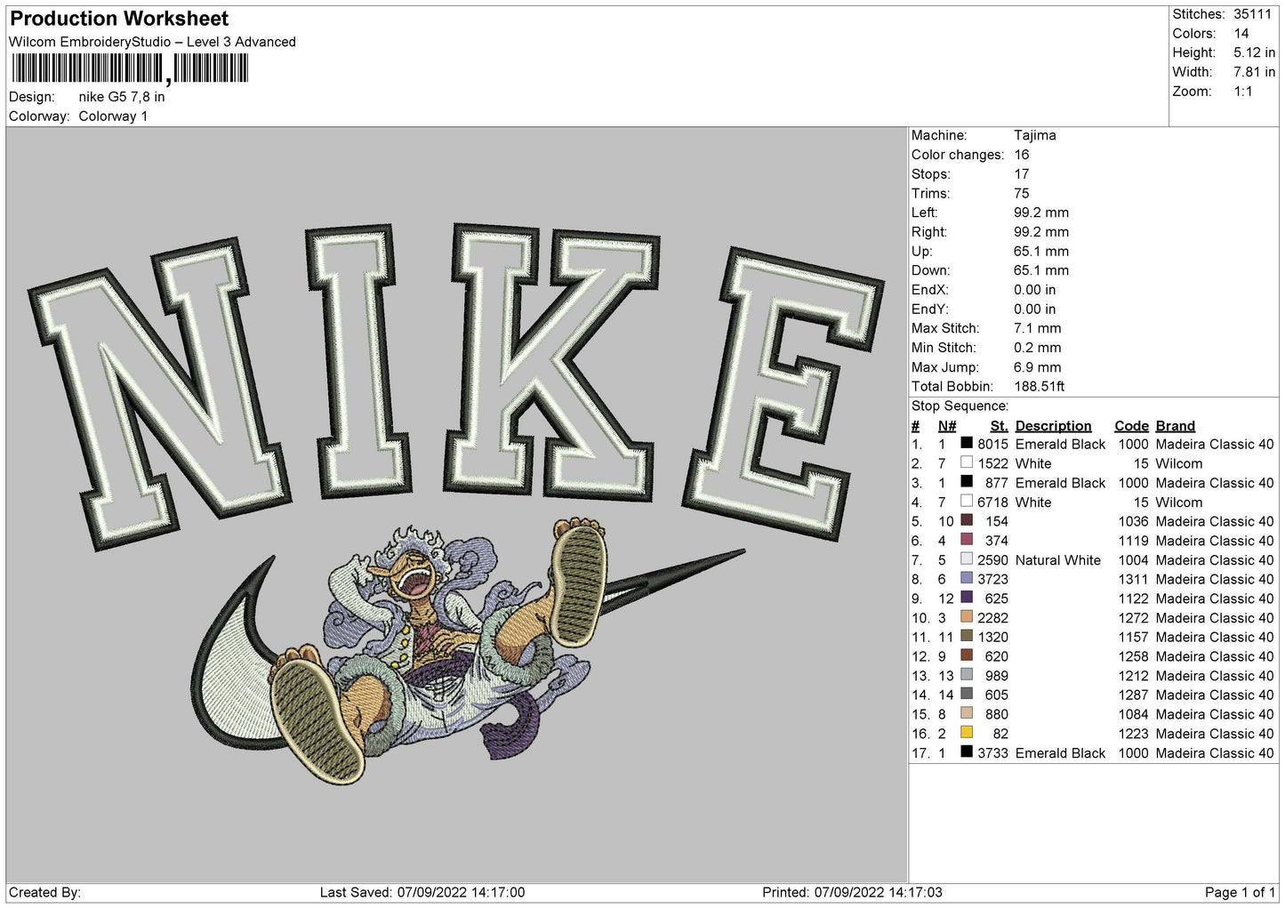Click the tan swatch in stop row 10
The width and height of the screenshot is (1285, 908).
[967, 617]
